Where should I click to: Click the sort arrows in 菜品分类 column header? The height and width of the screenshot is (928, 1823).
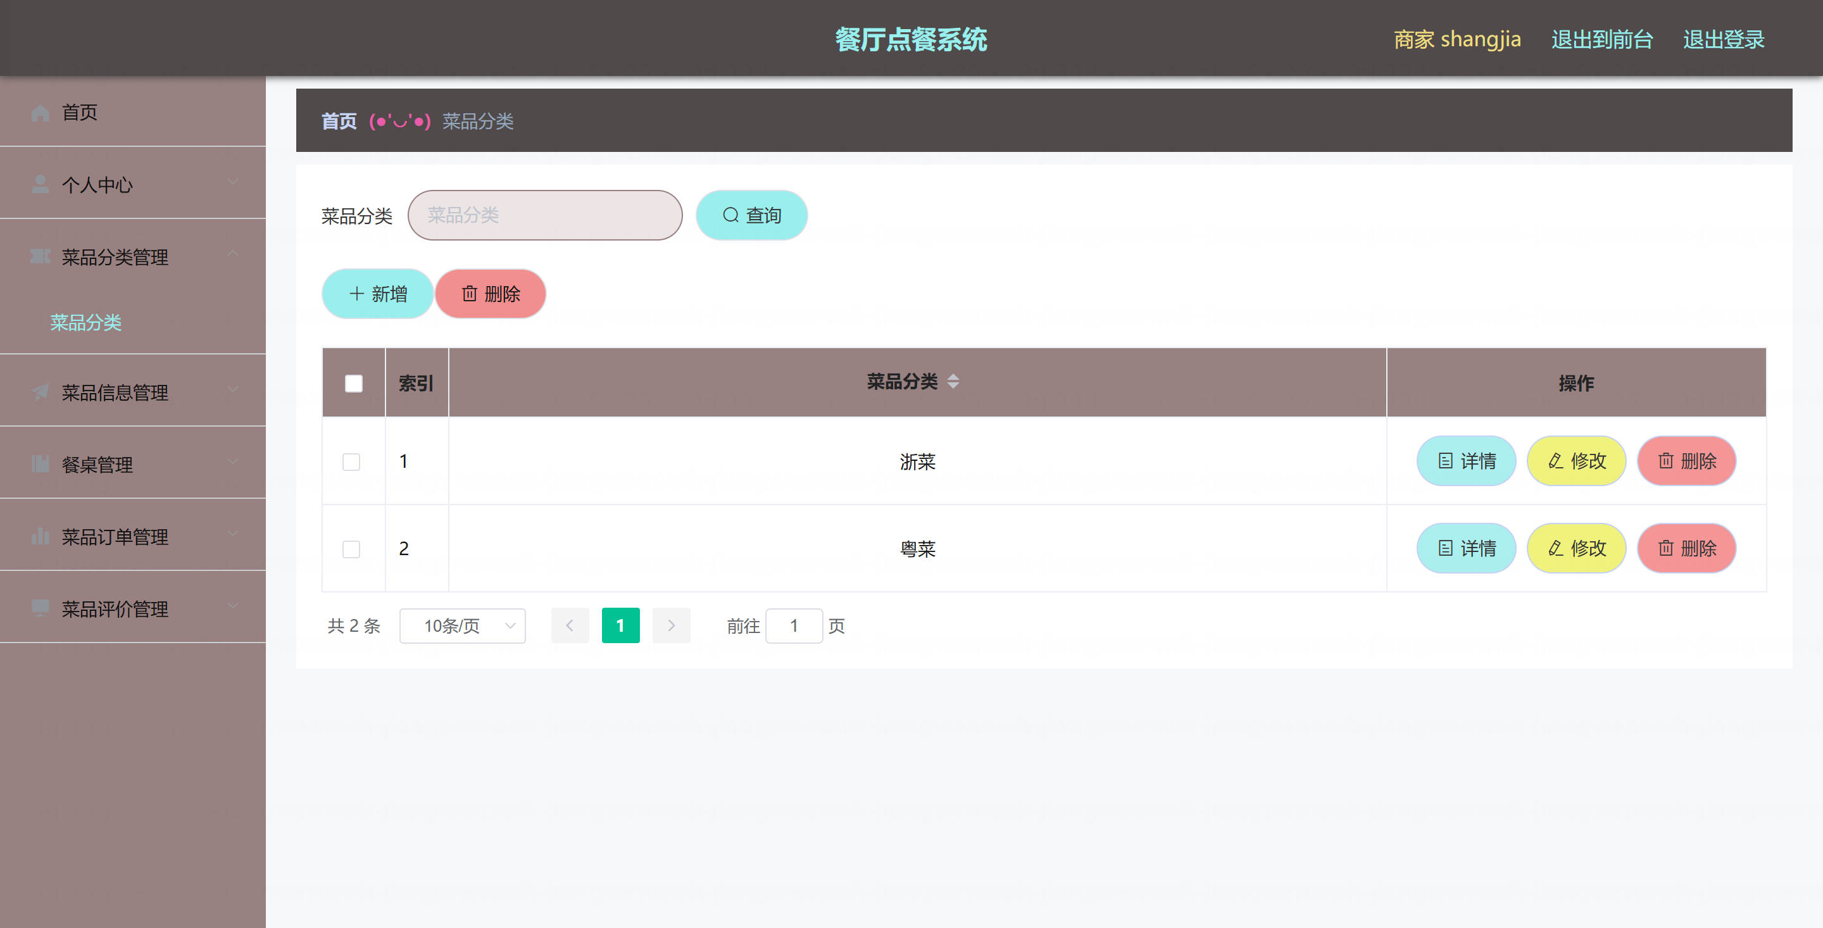[953, 382]
